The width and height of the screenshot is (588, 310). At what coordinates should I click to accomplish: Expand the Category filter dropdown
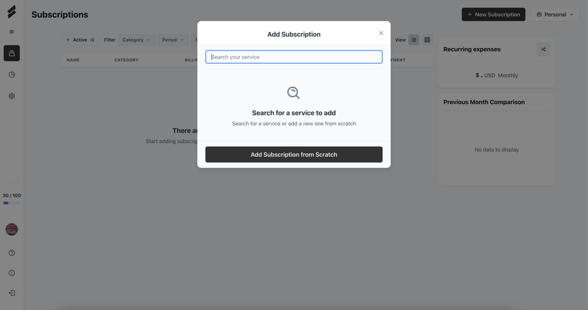point(137,40)
